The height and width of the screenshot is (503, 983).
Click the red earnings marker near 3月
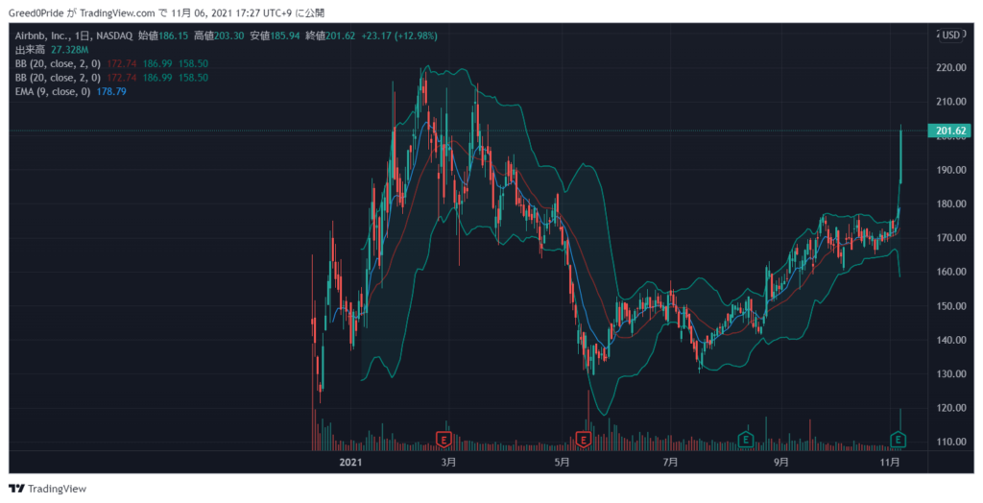click(x=444, y=439)
